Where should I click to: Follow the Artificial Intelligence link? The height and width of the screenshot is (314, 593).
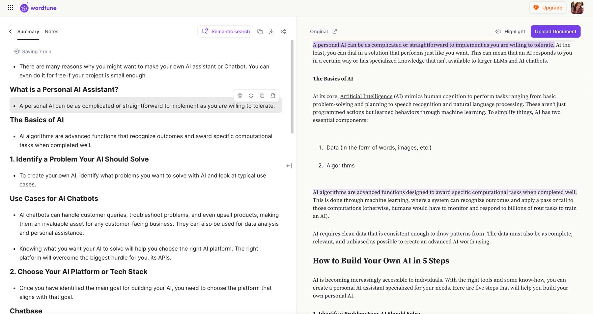[366, 96]
